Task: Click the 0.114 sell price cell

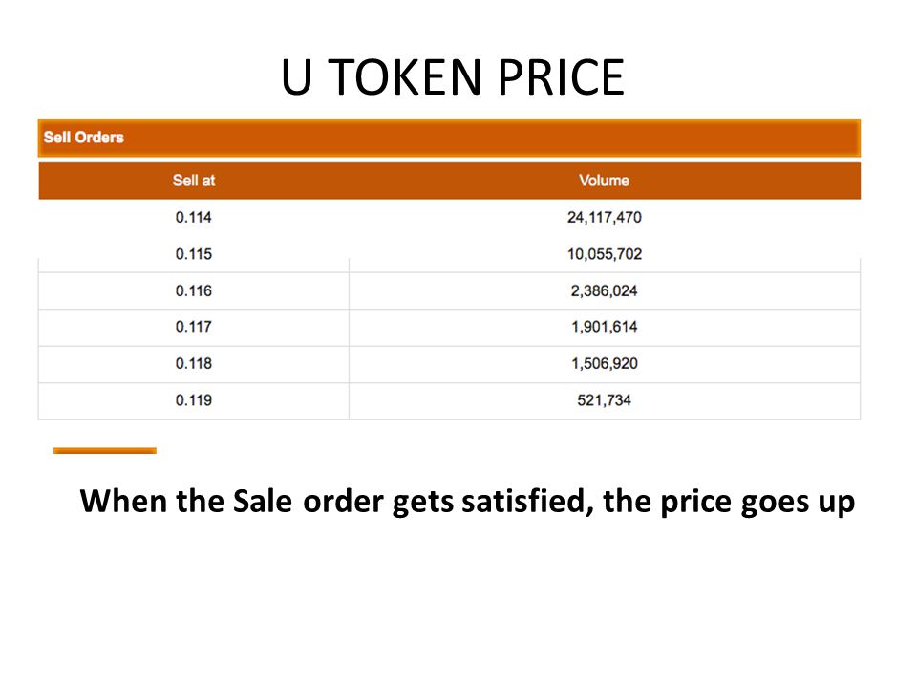Action: point(194,218)
